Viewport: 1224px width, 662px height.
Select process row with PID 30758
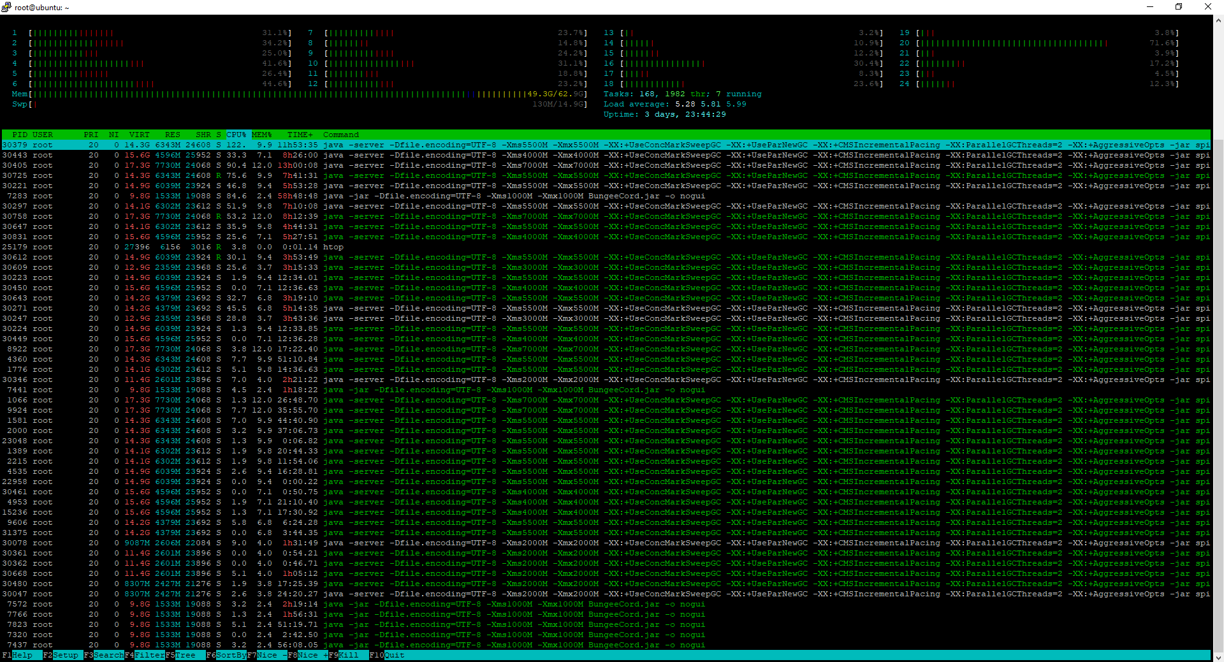point(606,216)
